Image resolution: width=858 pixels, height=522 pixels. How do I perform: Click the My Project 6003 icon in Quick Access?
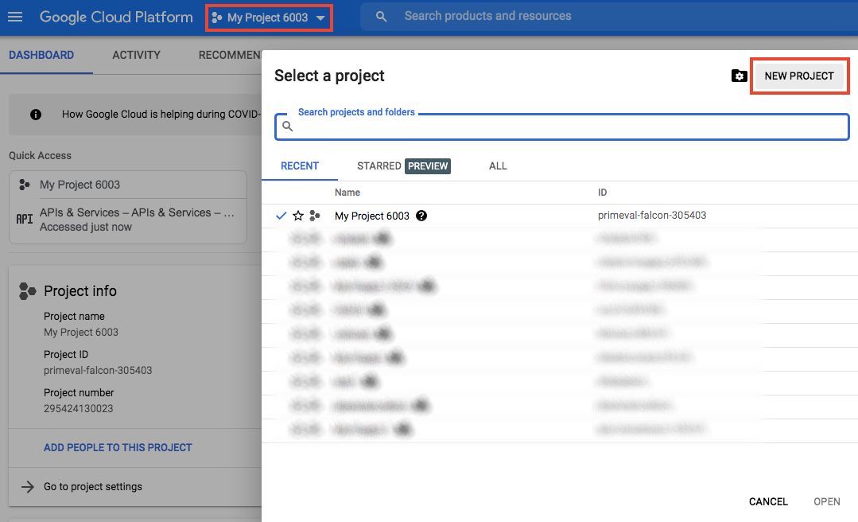click(24, 185)
